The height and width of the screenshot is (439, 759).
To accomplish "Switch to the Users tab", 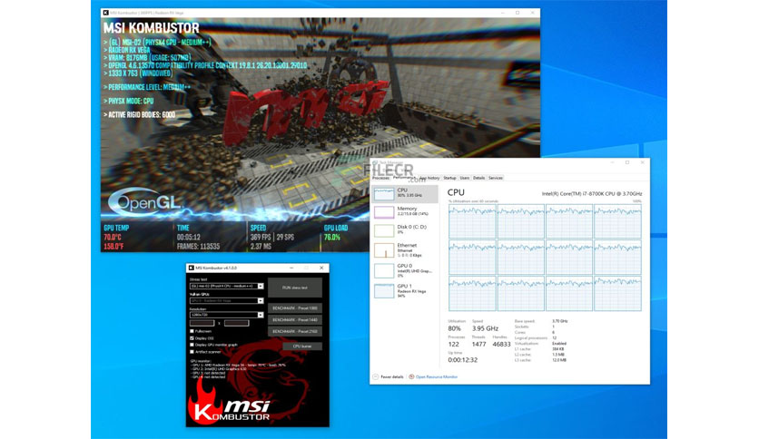I will (465, 178).
